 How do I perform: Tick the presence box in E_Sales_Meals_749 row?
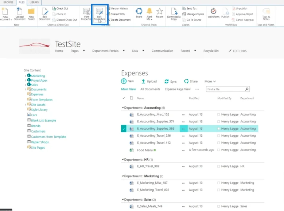[x=219, y=206]
